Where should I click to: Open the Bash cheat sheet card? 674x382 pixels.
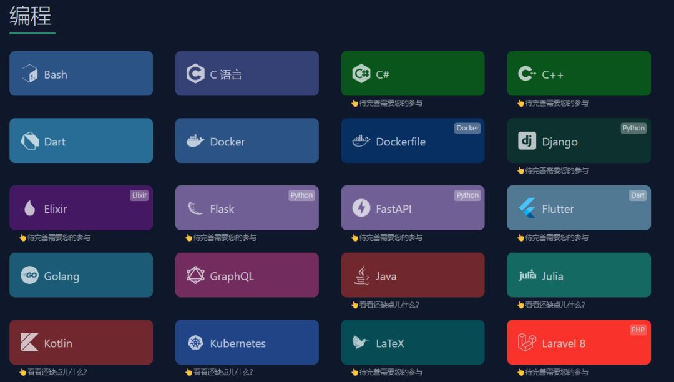click(x=81, y=74)
